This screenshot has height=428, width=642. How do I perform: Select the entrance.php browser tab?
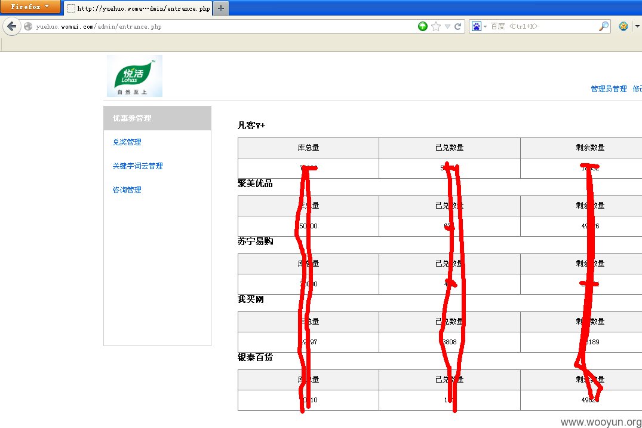(x=139, y=8)
